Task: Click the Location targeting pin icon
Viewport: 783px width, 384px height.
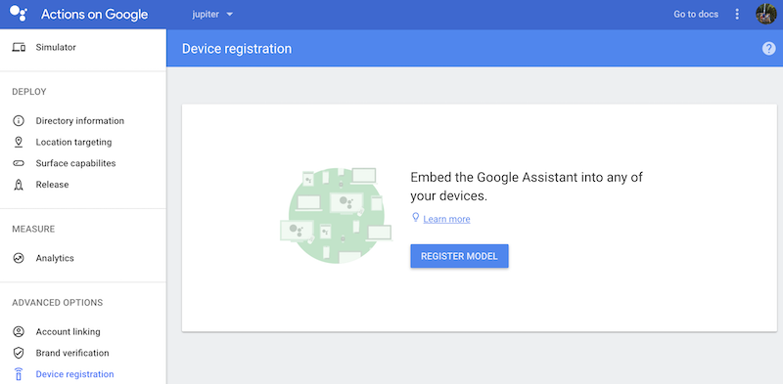Action: pyautogui.click(x=19, y=142)
